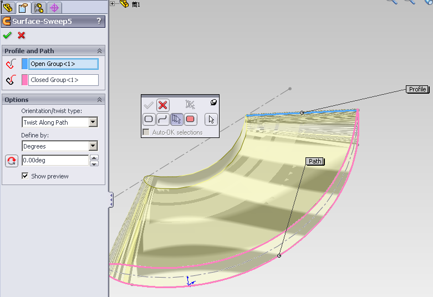Choose Standard Selection arrow tool
Image resolution: width=433 pixels, height=297 pixels.
[x=211, y=119]
